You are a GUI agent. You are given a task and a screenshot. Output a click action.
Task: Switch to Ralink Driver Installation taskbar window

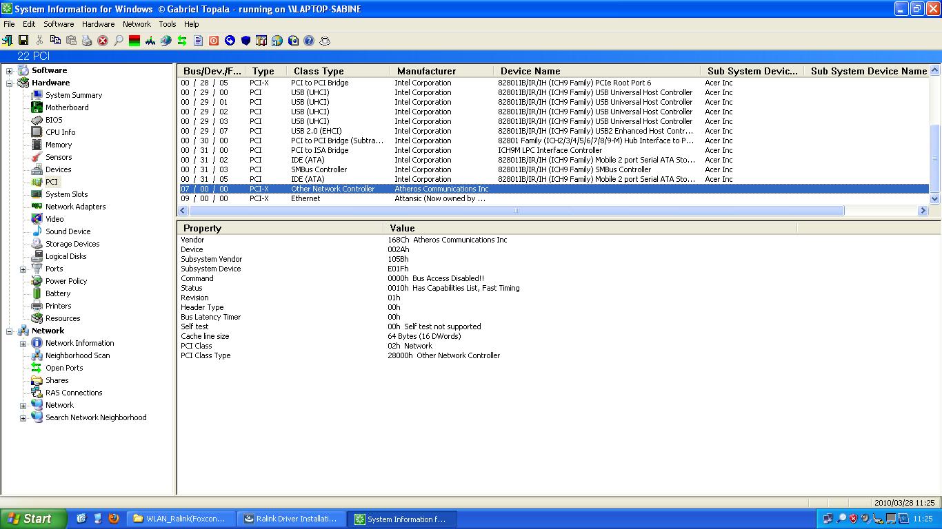[x=292, y=519]
